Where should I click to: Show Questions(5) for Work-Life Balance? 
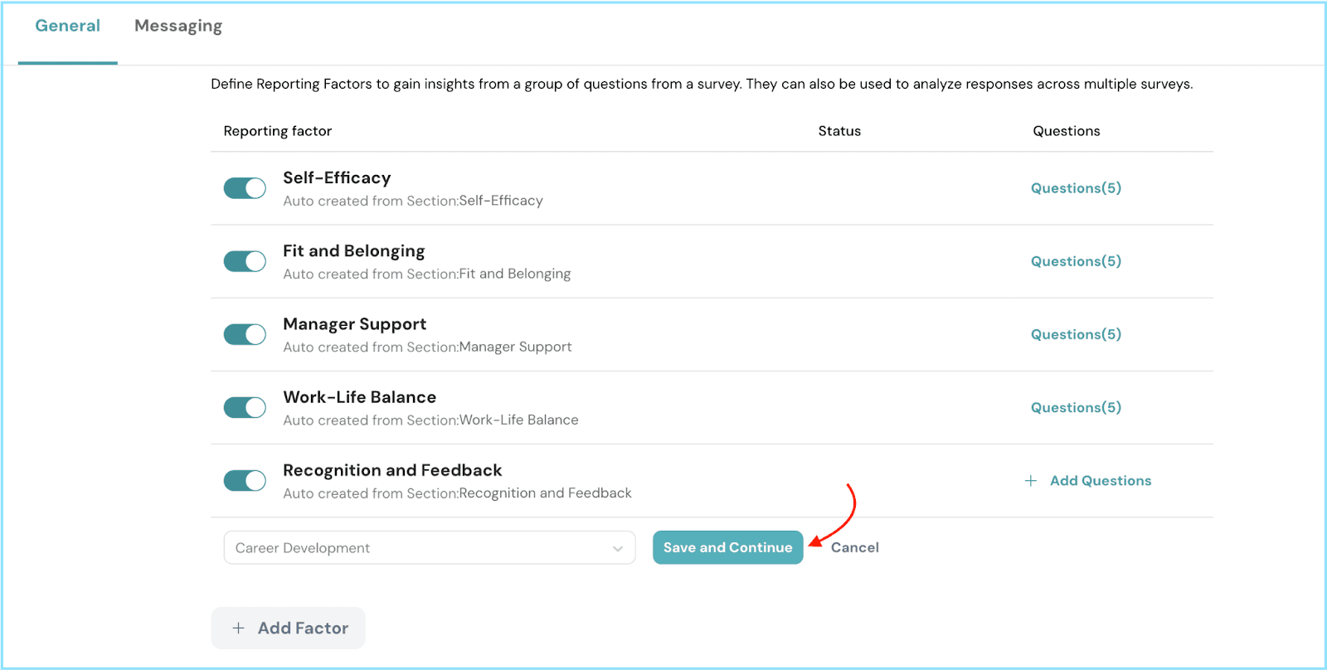(x=1076, y=407)
